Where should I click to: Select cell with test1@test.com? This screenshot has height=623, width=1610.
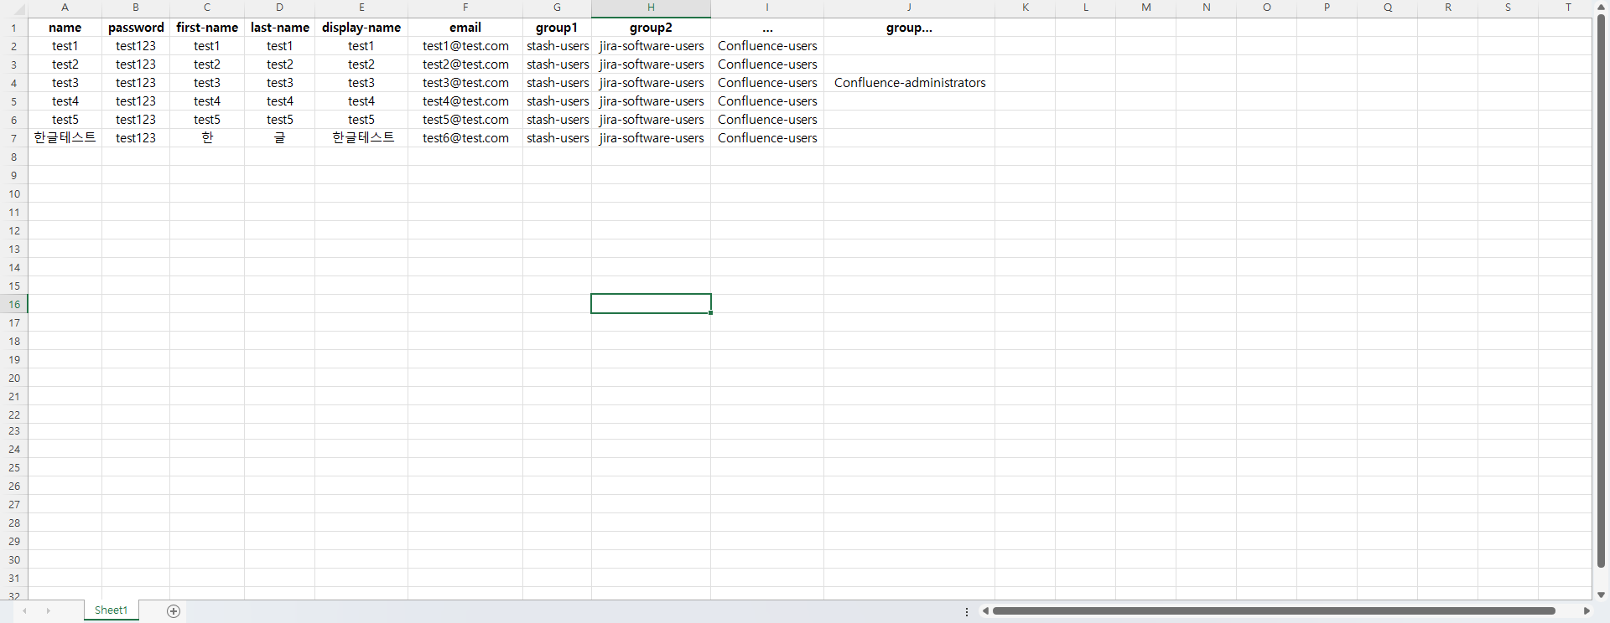465,46
